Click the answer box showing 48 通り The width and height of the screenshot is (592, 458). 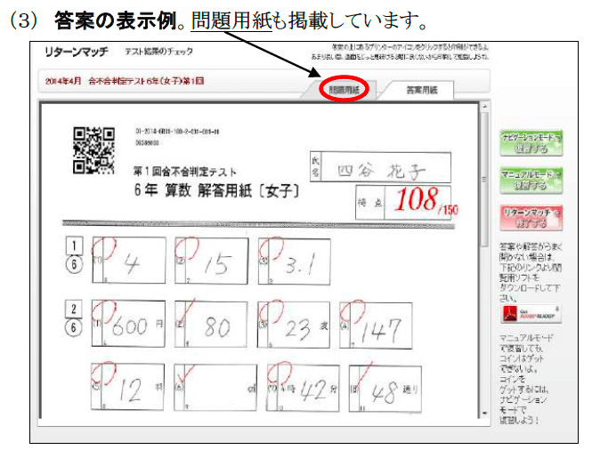click(x=385, y=389)
